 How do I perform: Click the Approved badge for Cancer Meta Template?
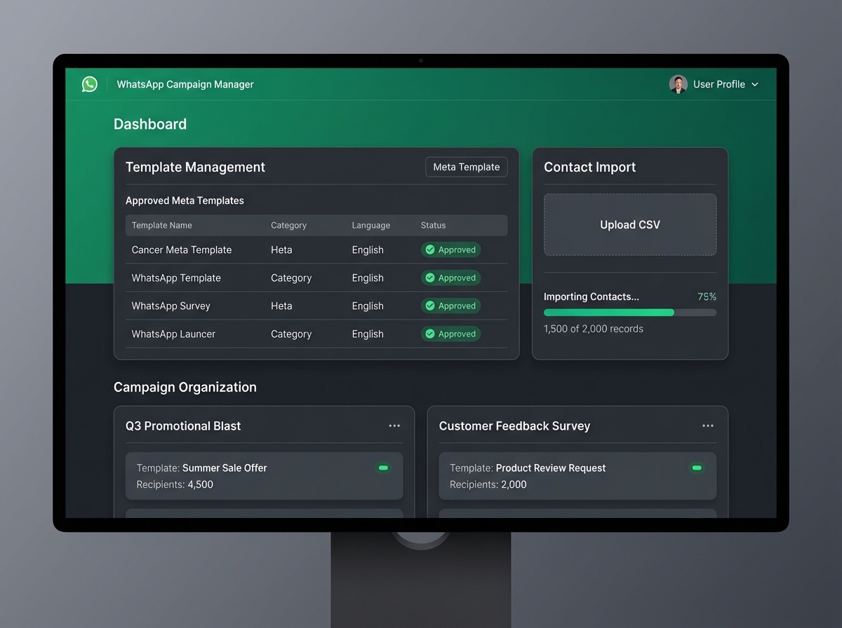click(x=450, y=250)
